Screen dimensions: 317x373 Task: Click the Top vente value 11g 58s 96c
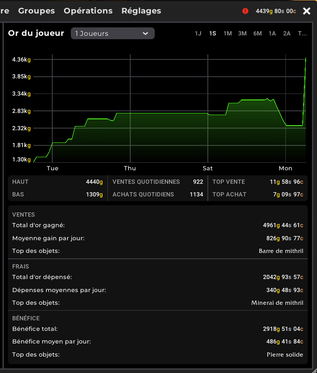click(286, 182)
